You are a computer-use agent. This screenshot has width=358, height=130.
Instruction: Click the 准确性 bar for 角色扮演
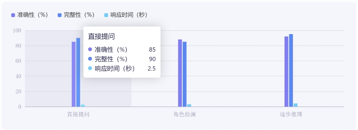tap(180, 73)
